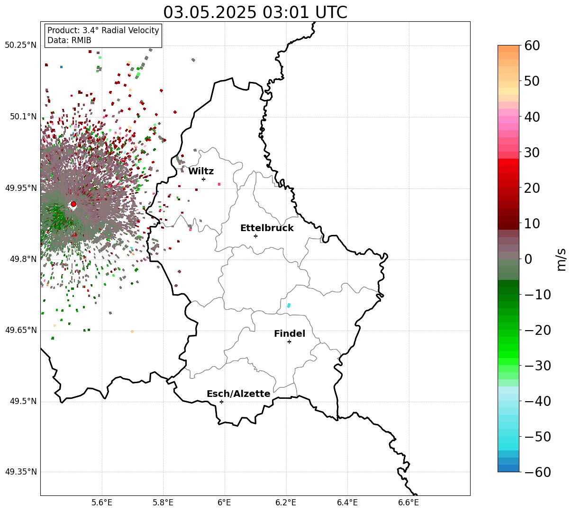Click the m/s colorbar unit label

pyautogui.click(x=562, y=259)
